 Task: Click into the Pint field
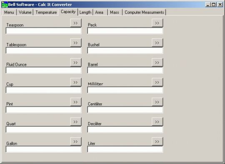tap(43, 110)
